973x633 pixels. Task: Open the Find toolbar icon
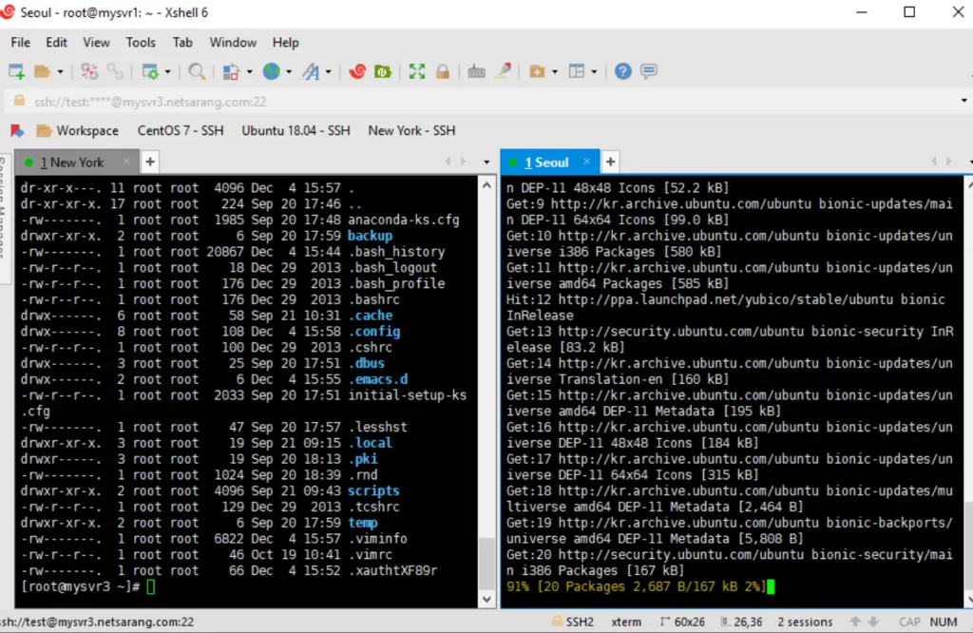(199, 71)
